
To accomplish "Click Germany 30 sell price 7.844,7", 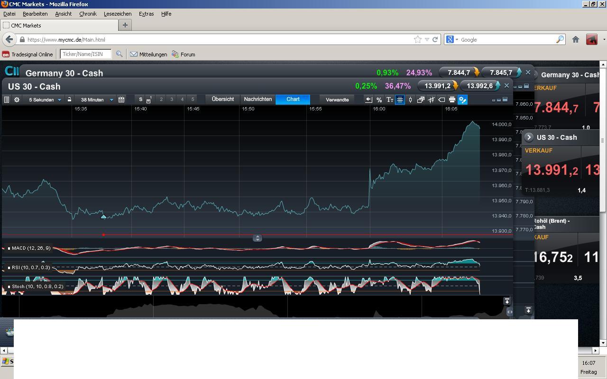I will point(459,72).
